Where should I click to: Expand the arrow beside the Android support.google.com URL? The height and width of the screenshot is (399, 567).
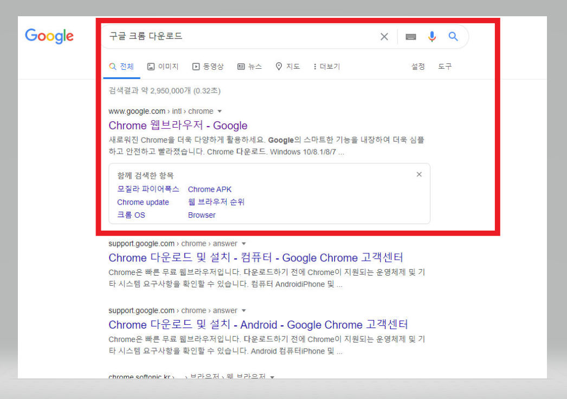pyautogui.click(x=244, y=311)
